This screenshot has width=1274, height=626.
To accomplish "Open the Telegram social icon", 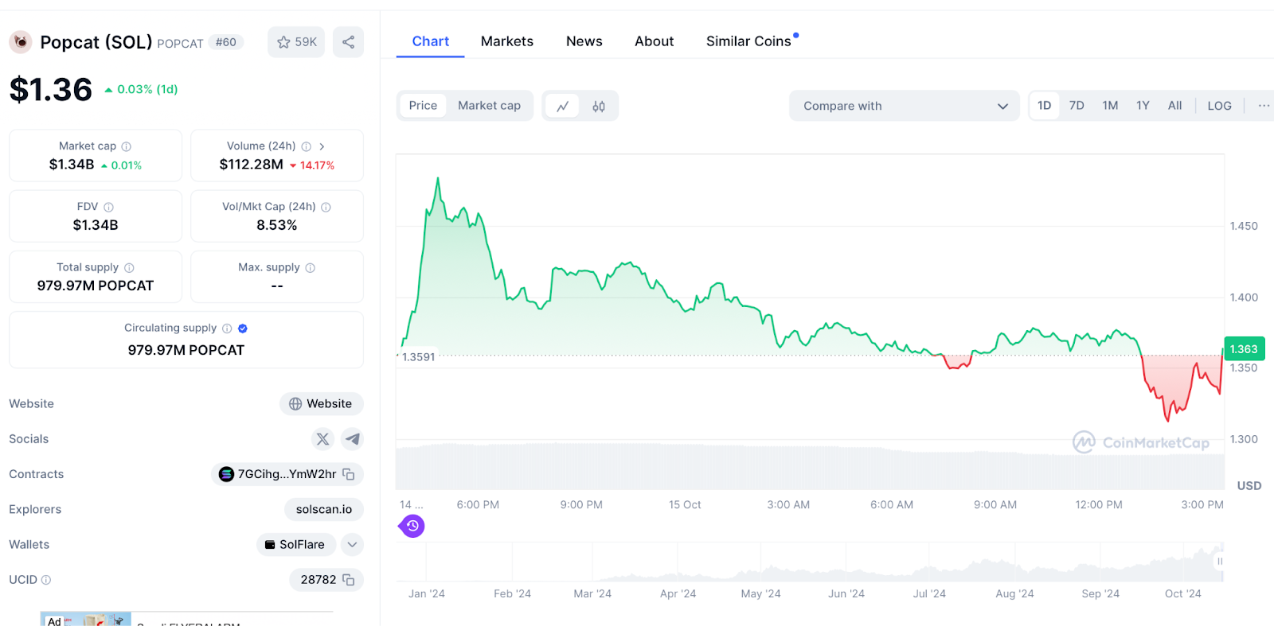I will point(352,439).
